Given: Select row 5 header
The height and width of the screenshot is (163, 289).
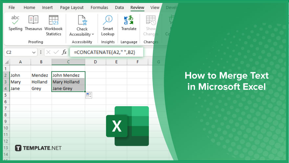Looking at the screenshot, I should tap(6, 95).
